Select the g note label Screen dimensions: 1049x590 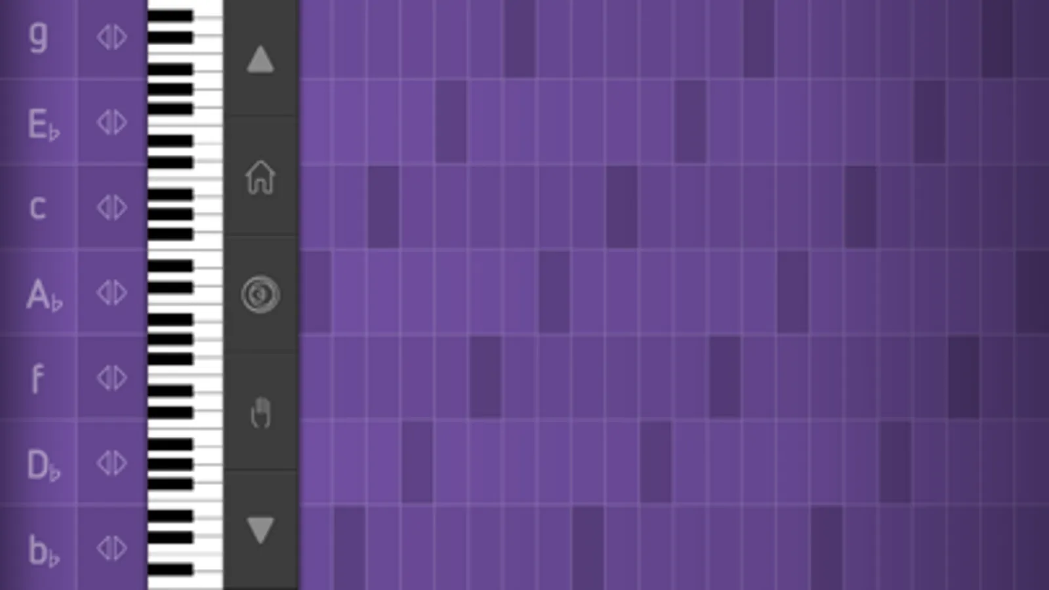(38, 37)
